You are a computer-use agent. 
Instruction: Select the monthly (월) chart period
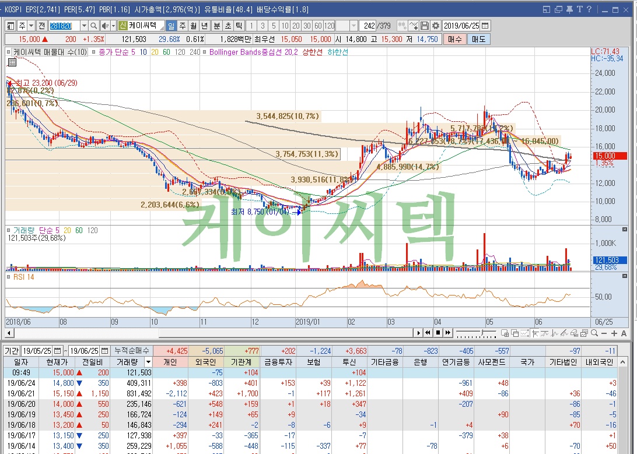[194, 26]
